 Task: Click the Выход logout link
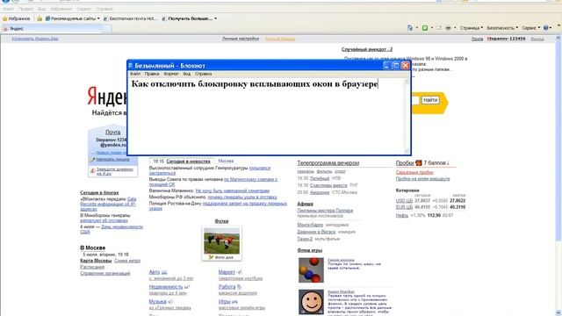[x=537, y=39]
